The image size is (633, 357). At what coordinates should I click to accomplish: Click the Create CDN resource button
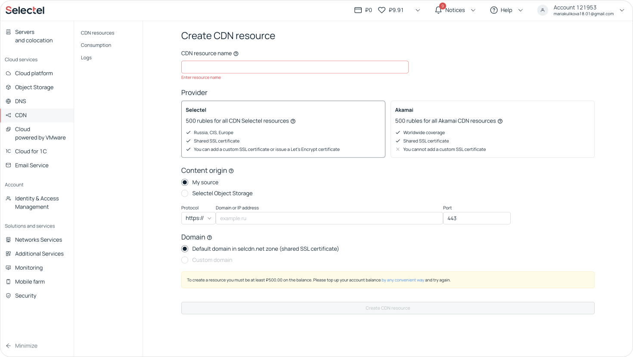click(388, 308)
